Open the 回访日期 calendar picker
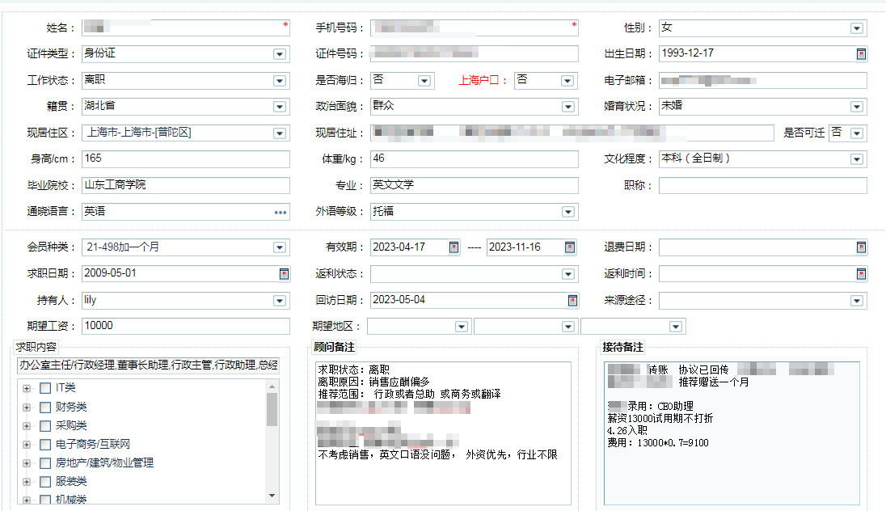The width and height of the screenshot is (886, 511). pos(572,300)
